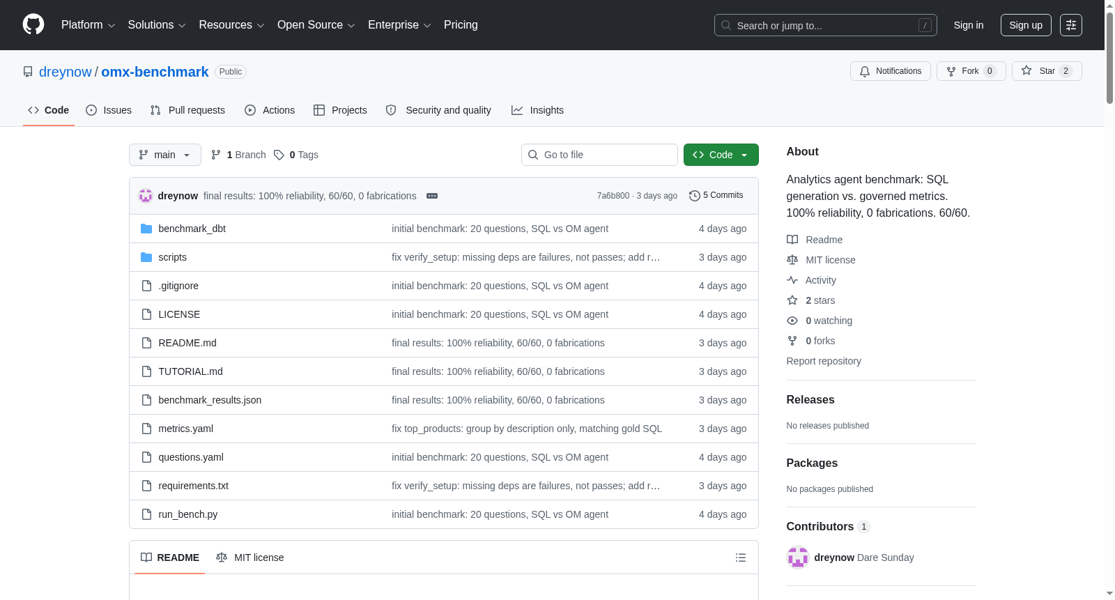
Task: Focus the Search or jump to field
Action: [x=826, y=25]
